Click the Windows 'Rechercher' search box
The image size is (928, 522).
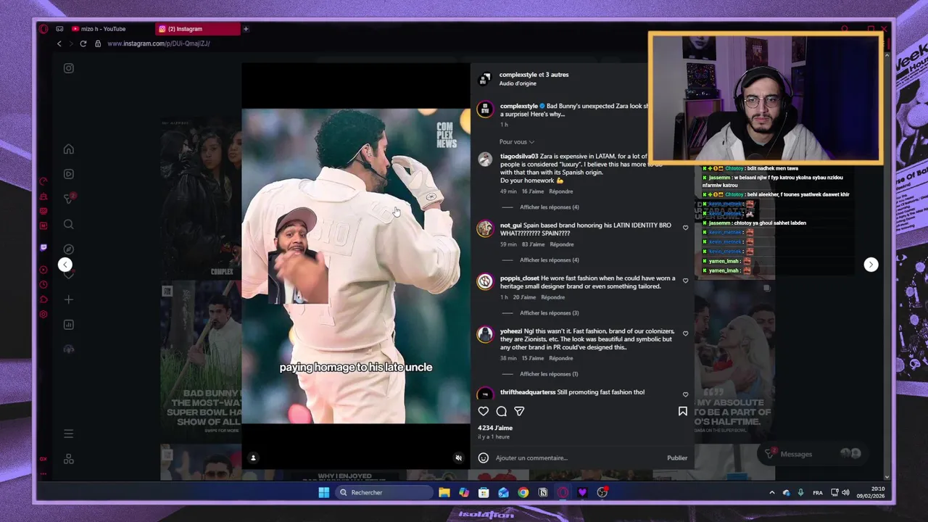coord(384,492)
